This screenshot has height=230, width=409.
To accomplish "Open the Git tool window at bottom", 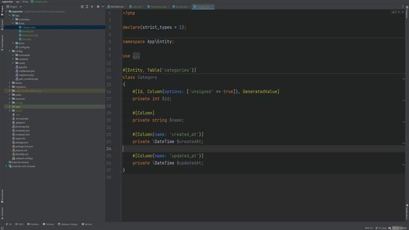I will [x=9, y=224].
